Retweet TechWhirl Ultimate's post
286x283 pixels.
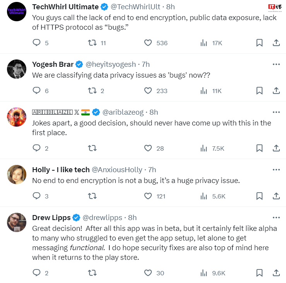coord(92,43)
